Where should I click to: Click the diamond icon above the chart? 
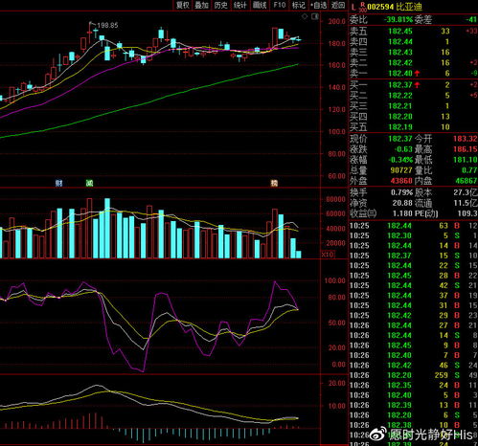click(x=305, y=16)
